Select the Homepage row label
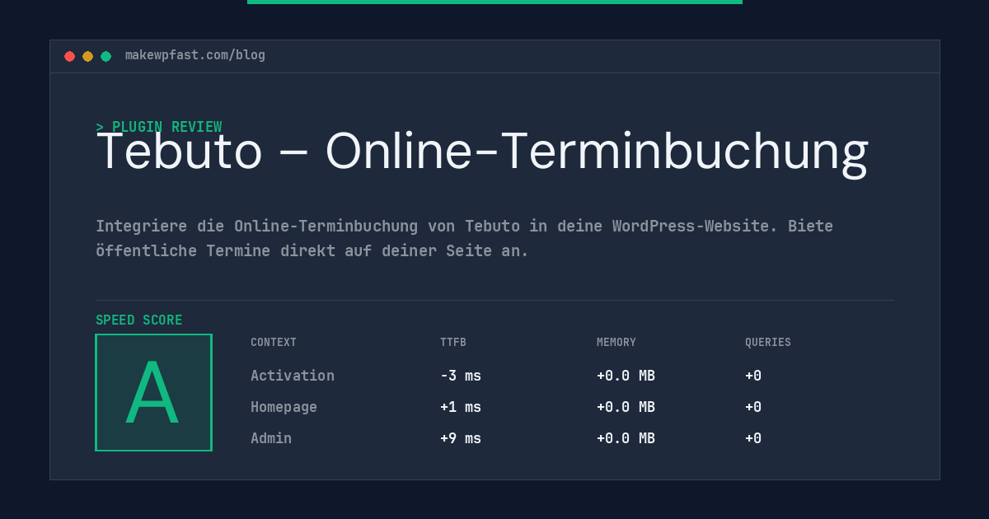The width and height of the screenshot is (989, 519). tap(284, 407)
